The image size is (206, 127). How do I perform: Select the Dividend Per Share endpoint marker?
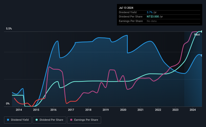coord(202,31)
